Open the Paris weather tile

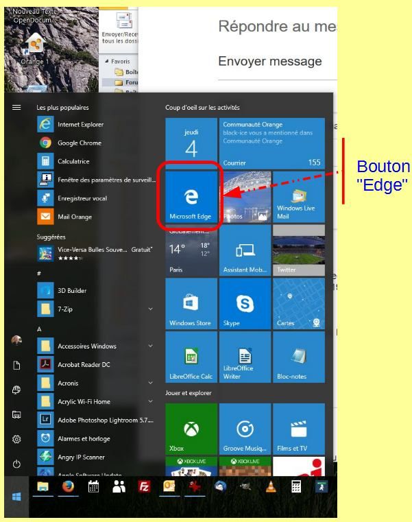[x=191, y=250]
